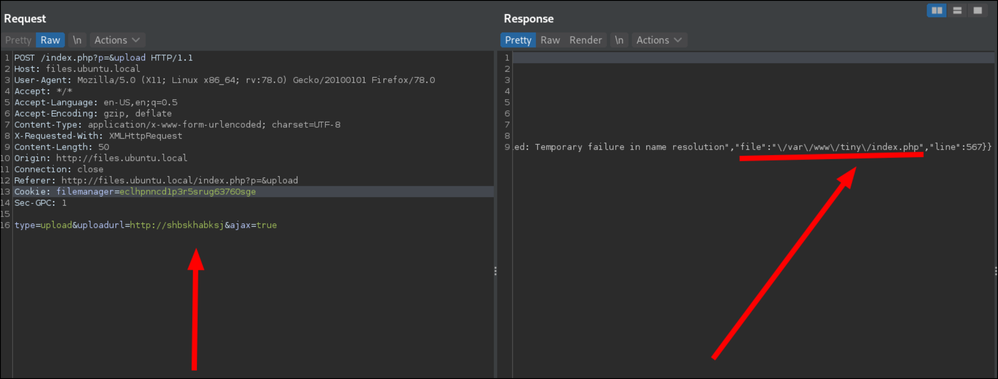Image resolution: width=998 pixels, height=379 pixels.
Task: Select the Pretty tab in Response
Action: tap(518, 40)
